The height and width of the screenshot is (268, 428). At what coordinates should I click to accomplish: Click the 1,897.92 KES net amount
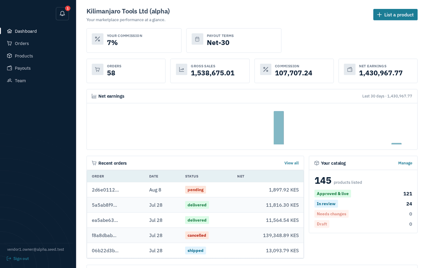(x=284, y=190)
